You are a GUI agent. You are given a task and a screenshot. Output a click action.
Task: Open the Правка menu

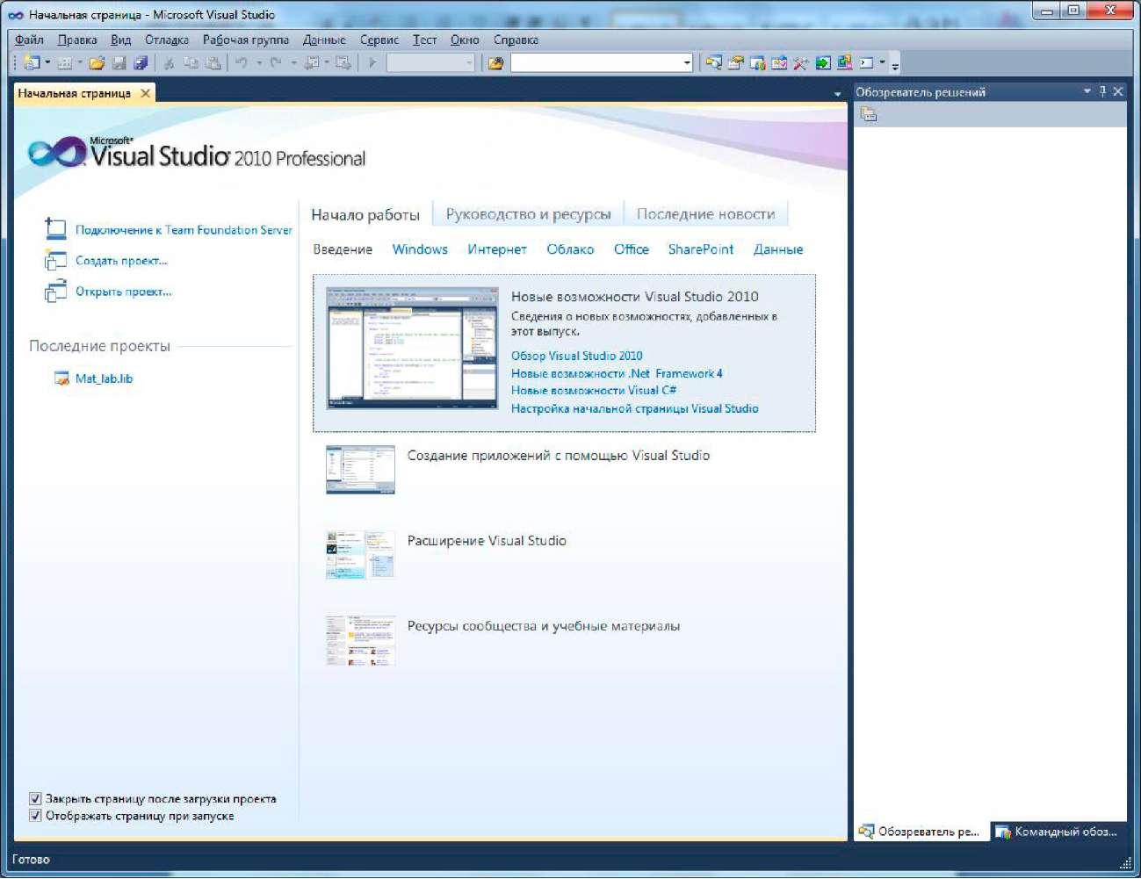click(77, 40)
